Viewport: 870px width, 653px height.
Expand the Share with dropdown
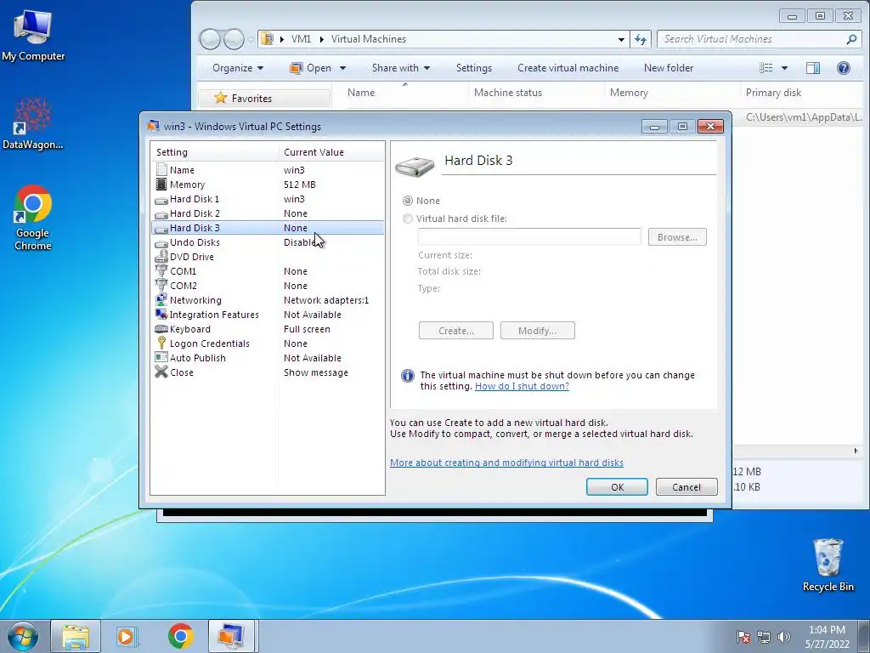(401, 68)
